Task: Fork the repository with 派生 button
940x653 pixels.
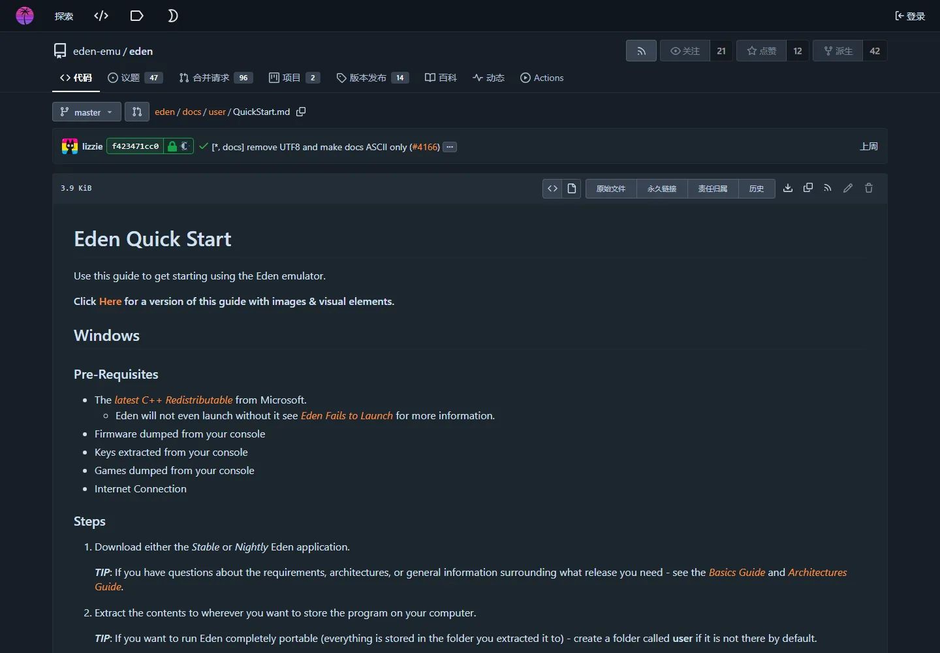Action: [x=838, y=51]
